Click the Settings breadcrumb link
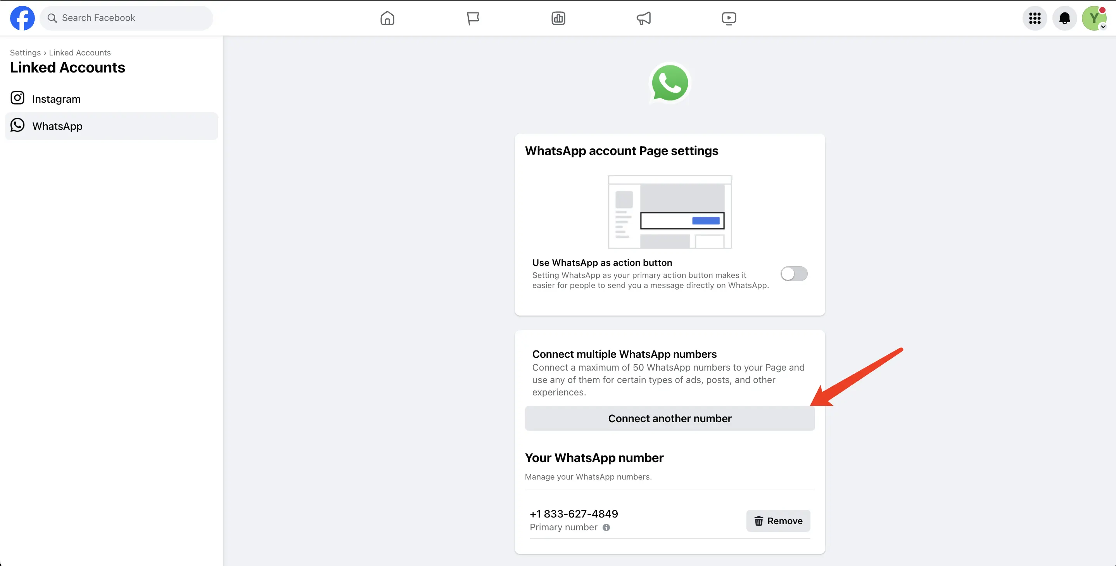 25,53
